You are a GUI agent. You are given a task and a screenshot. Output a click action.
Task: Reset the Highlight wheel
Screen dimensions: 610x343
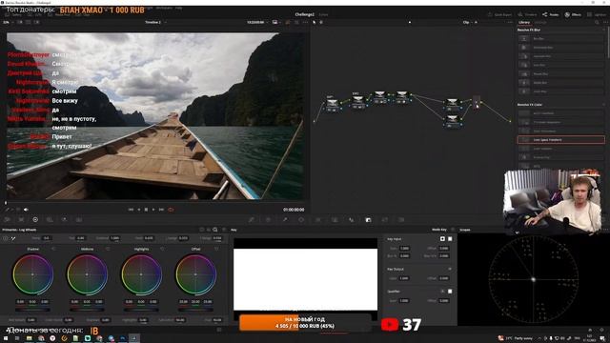(162, 249)
